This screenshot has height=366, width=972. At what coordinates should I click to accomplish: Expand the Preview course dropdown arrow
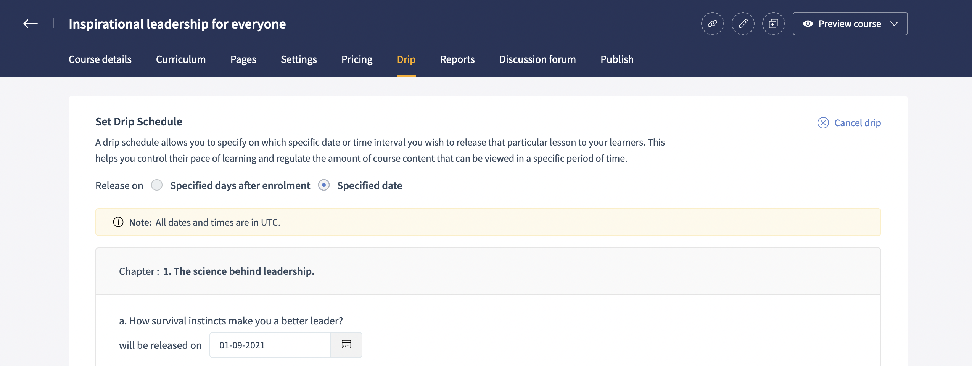(x=894, y=24)
